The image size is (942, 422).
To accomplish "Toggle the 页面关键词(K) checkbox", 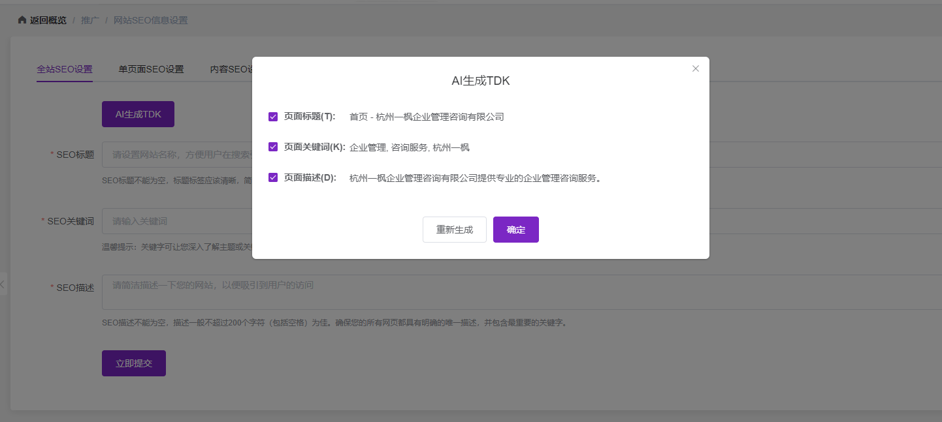I will [x=273, y=147].
